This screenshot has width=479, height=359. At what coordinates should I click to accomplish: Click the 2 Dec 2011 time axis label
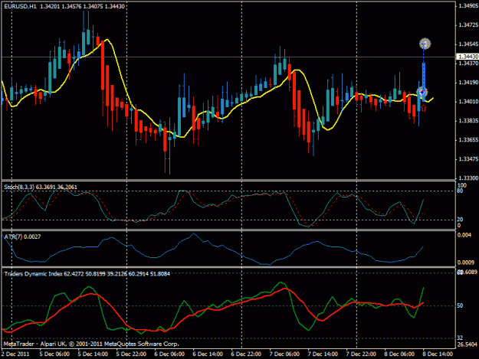(15, 354)
